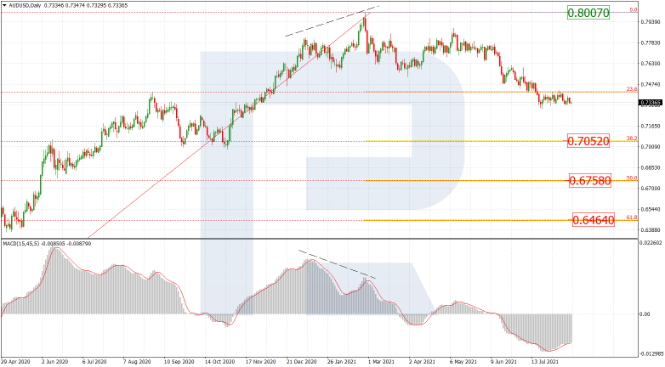Click the 0.00 MACD zero level value
The image size is (665, 367).
645,314
